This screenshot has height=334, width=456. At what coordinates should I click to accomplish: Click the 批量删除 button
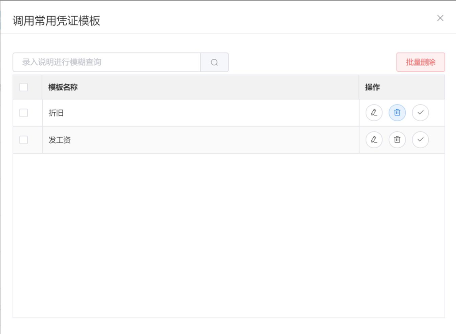(420, 62)
